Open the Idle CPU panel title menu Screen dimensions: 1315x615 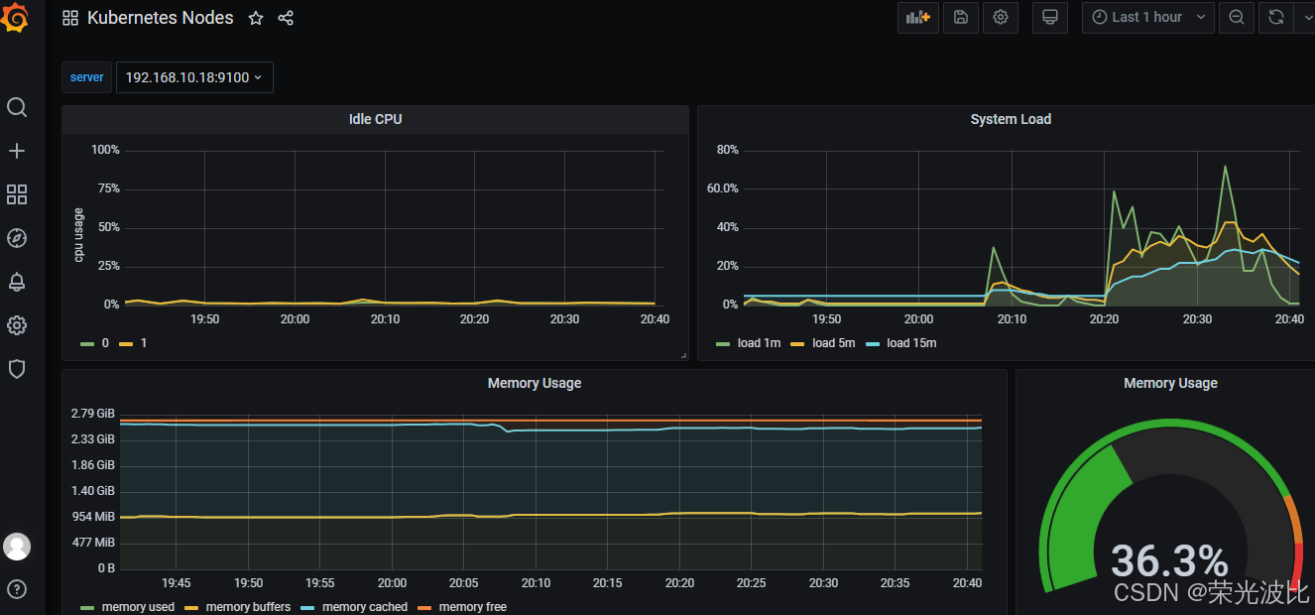(375, 119)
